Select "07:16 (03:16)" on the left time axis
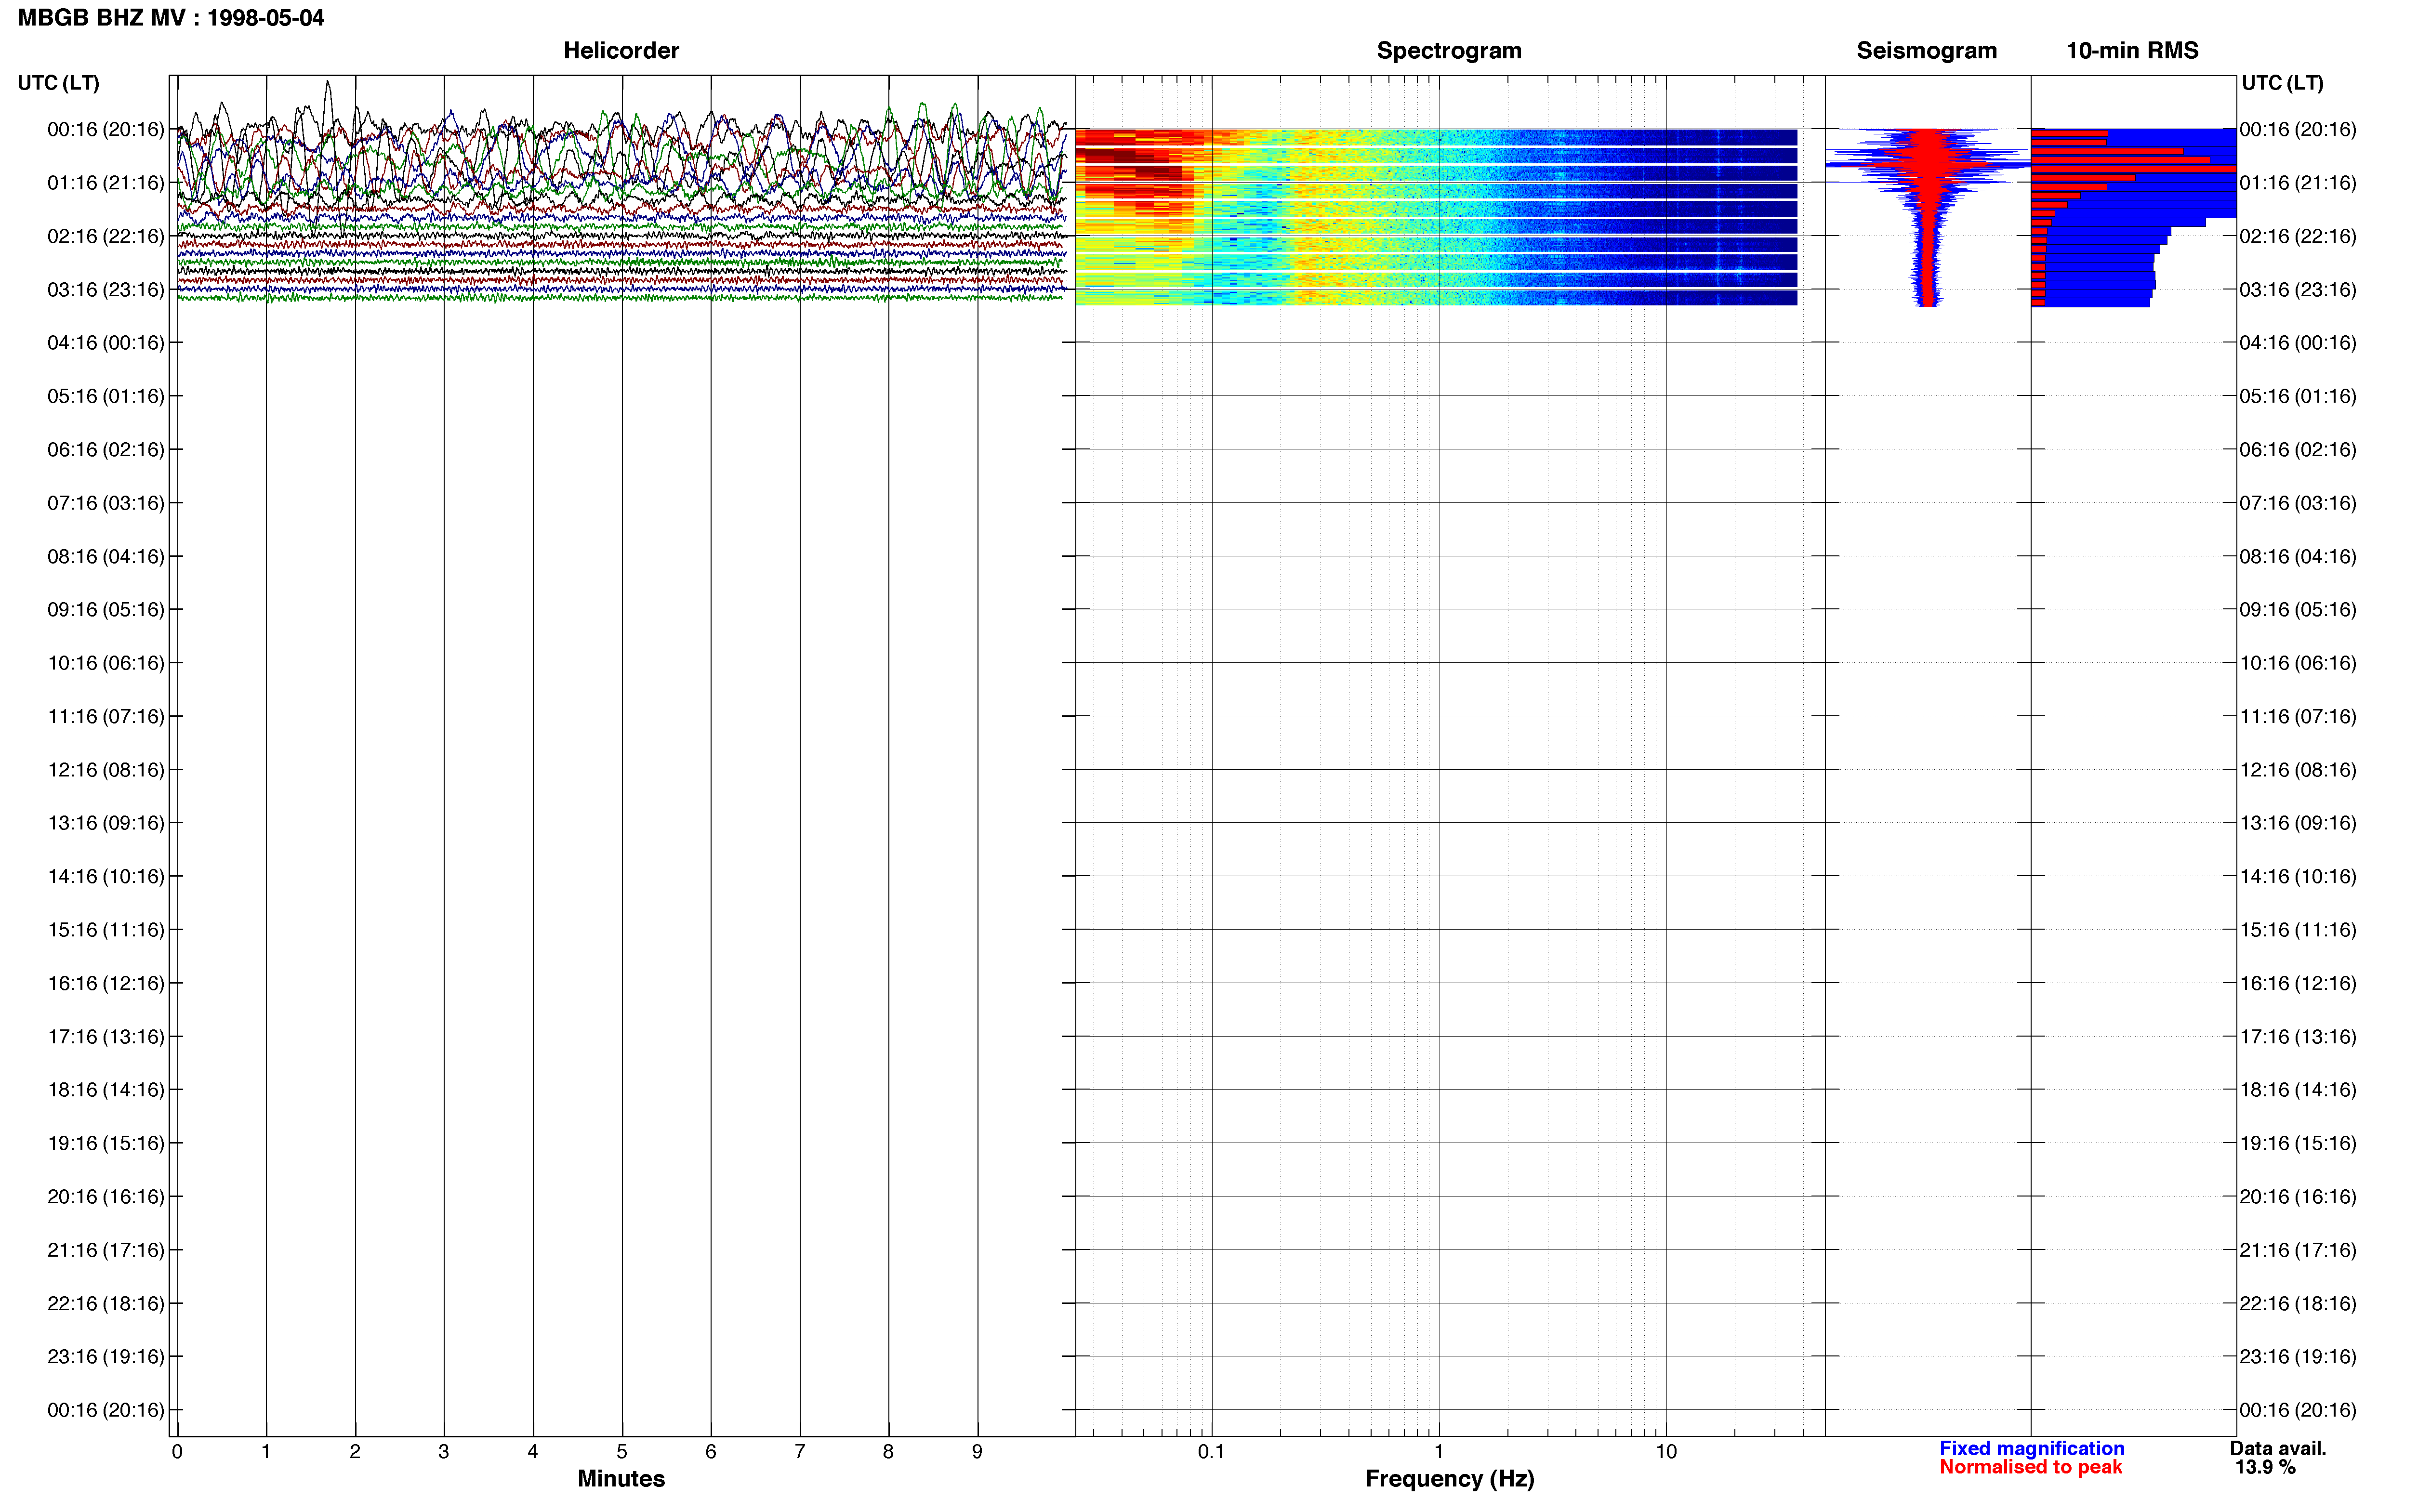Viewport: 2418px width, 1512px height. 106,503
